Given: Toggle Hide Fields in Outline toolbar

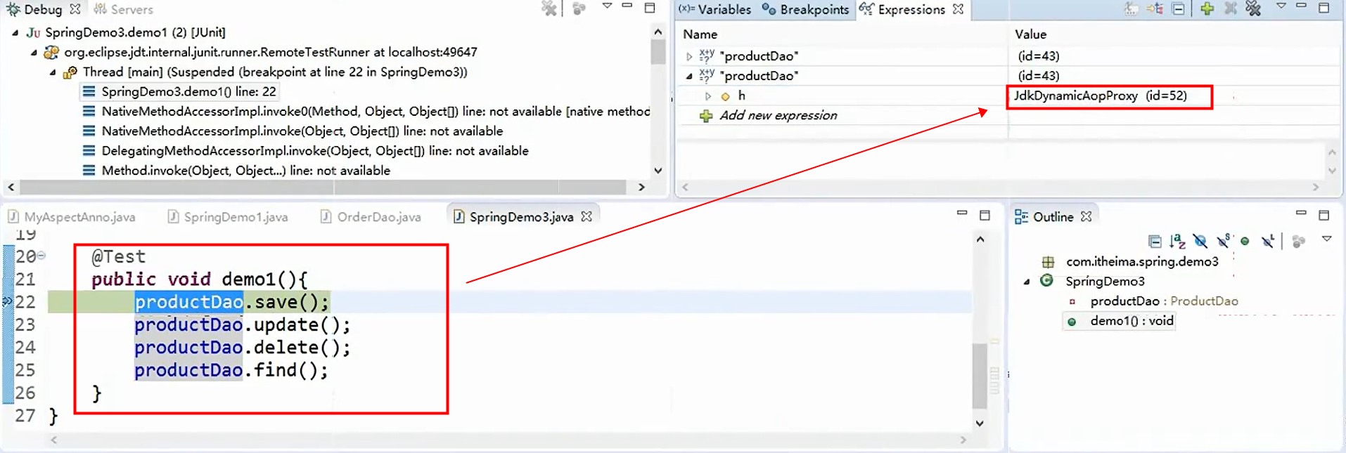Looking at the screenshot, I should (x=1200, y=242).
